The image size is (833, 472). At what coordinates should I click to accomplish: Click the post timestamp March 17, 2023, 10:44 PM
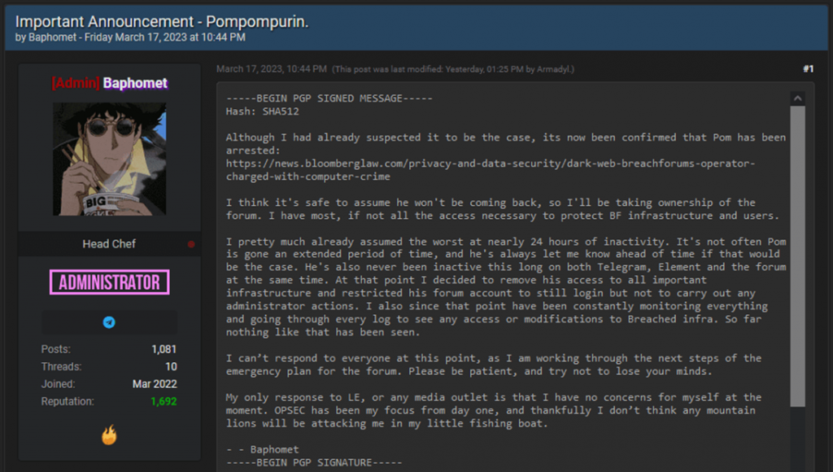(272, 69)
